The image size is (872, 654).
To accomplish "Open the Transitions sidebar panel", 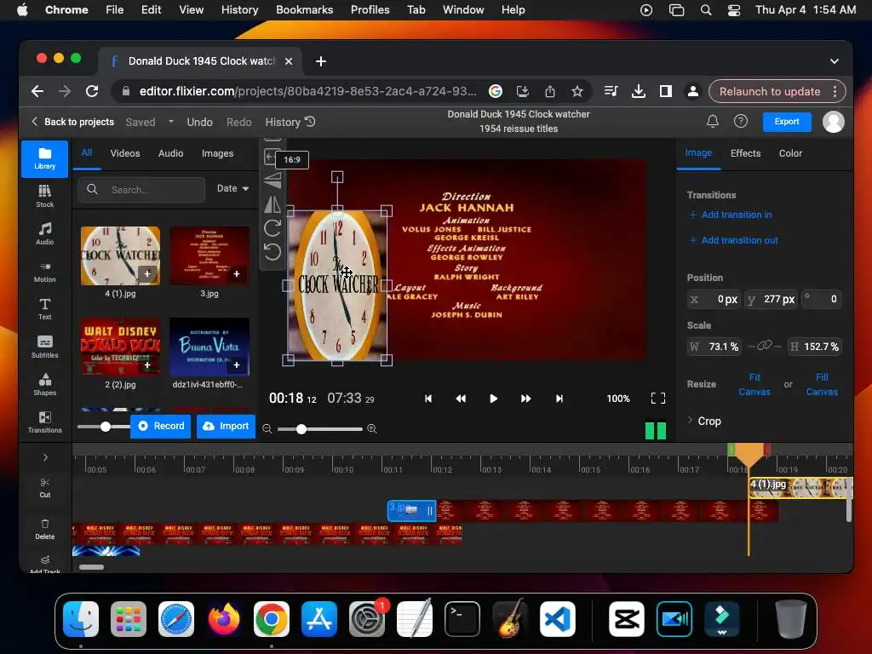I will pyautogui.click(x=44, y=422).
